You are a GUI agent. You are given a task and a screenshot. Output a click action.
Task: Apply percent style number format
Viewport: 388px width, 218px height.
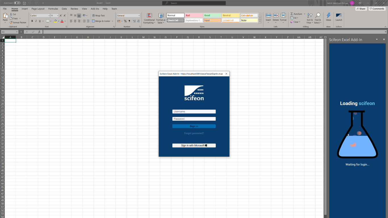pos(125,21)
